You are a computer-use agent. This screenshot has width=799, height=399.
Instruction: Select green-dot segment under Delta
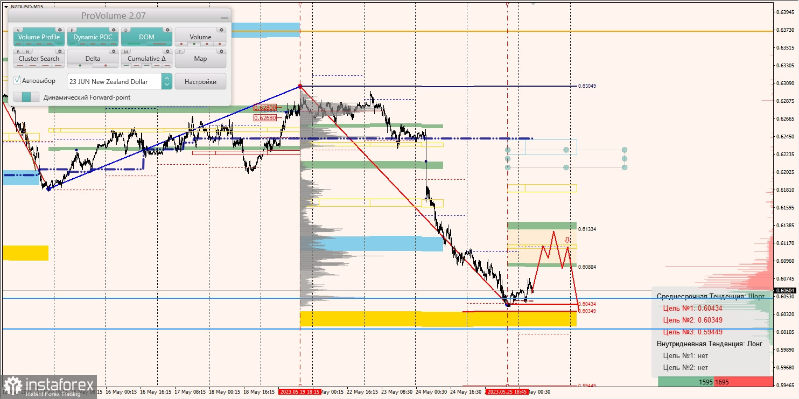coord(80,66)
